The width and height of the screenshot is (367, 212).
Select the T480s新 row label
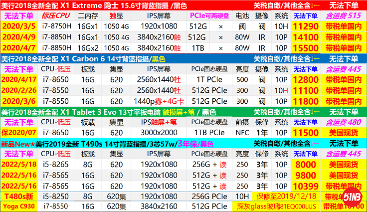19,197
